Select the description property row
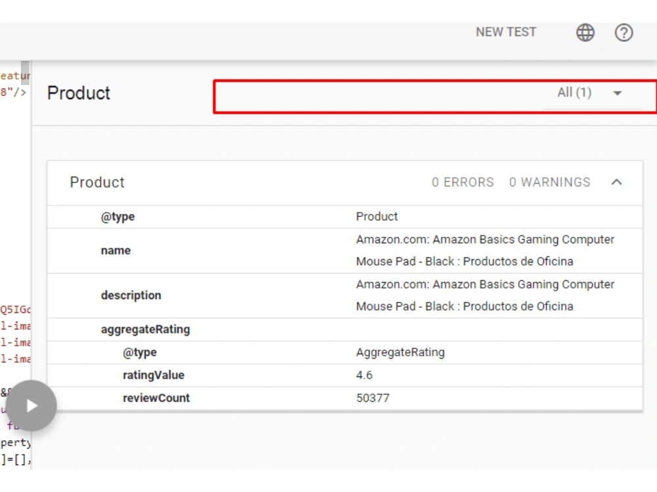Image resolution: width=657 pixels, height=492 pixels. coord(345,295)
